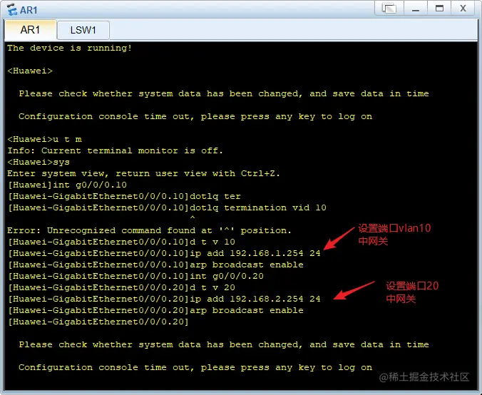Click the first '<Huawei>' prompt line
The width and height of the screenshot is (482, 395).
(30, 71)
